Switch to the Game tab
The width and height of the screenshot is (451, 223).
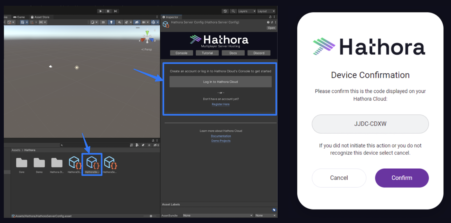pyautogui.click(x=19, y=17)
